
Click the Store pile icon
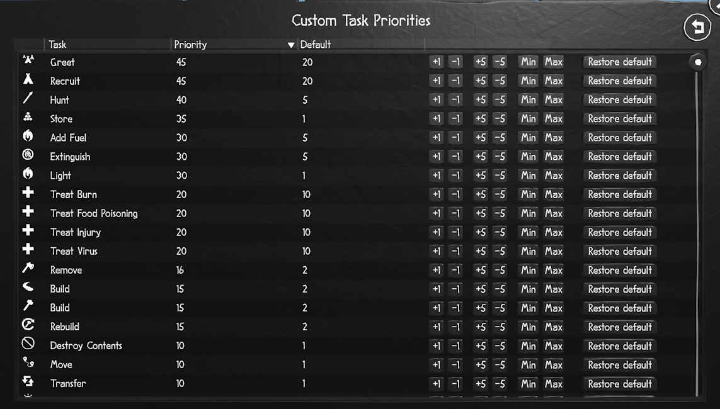28,117
